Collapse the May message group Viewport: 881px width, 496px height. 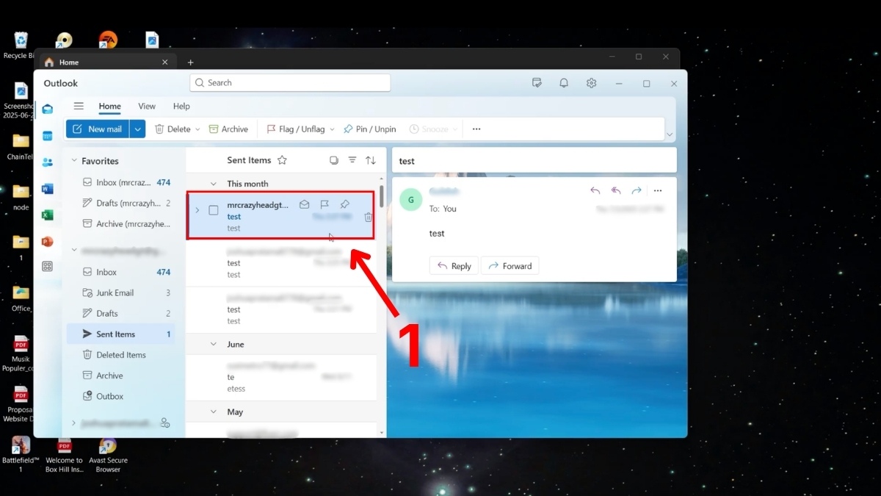click(214, 412)
